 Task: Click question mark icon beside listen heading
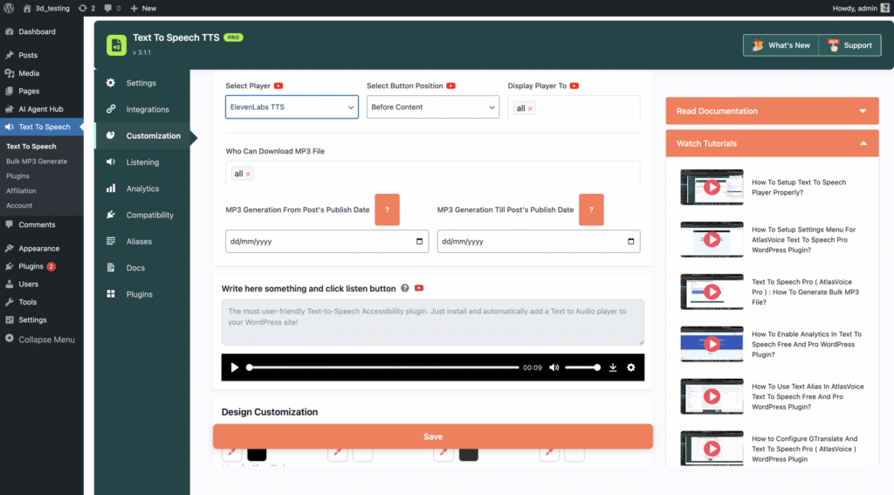tap(405, 288)
